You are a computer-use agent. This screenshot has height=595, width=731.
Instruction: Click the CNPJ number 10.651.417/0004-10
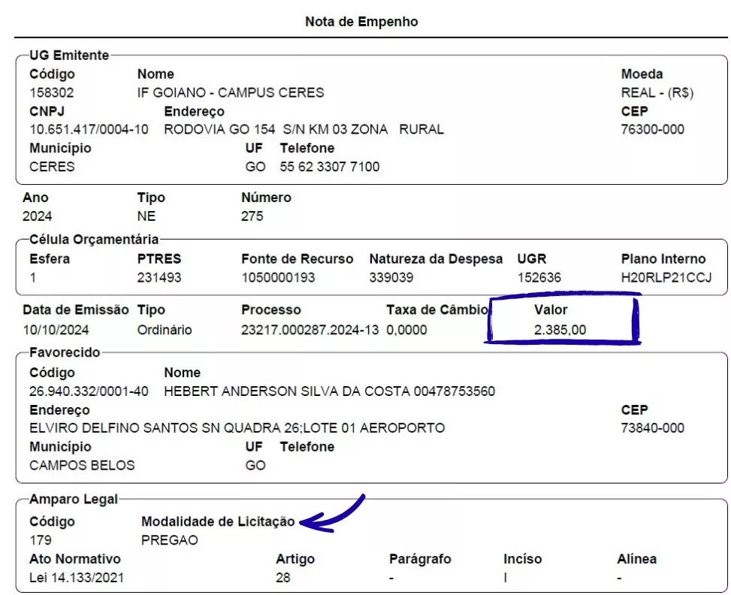[x=89, y=129]
